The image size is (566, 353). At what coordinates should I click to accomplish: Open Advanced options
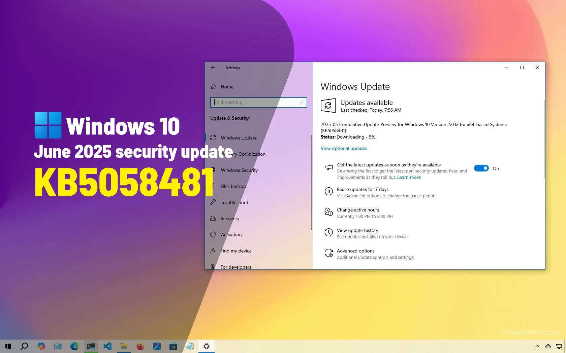355,251
